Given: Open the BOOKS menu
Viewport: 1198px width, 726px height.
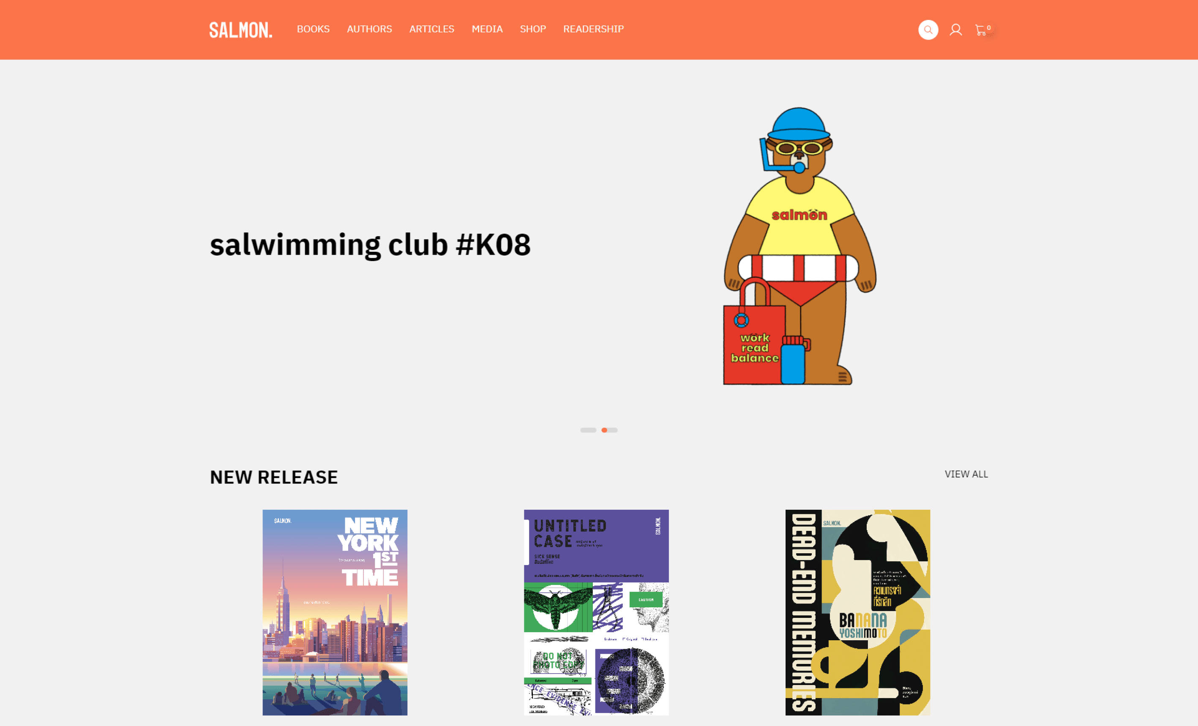Looking at the screenshot, I should click(313, 29).
